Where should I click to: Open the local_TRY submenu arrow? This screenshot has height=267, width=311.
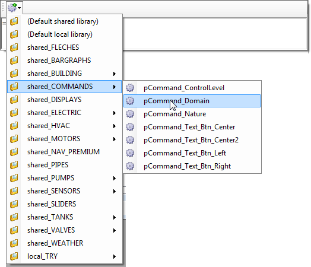pos(115,256)
